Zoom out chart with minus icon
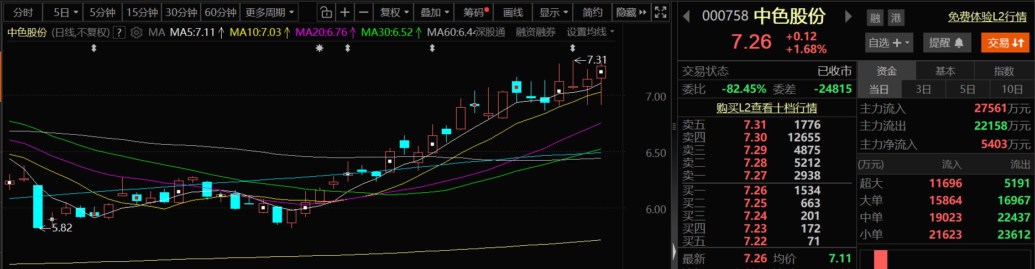 363,12
